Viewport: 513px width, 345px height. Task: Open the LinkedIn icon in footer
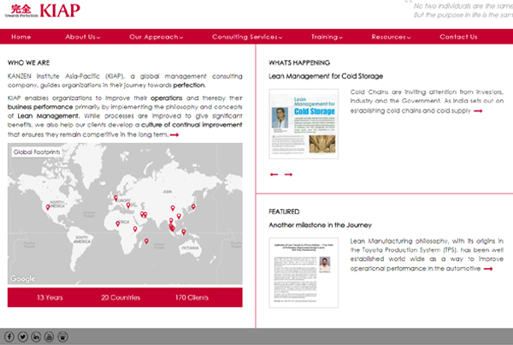pyautogui.click(x=36, y=336)
